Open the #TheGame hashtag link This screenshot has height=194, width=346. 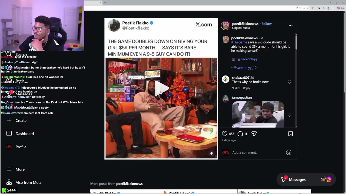pos(239,42)
